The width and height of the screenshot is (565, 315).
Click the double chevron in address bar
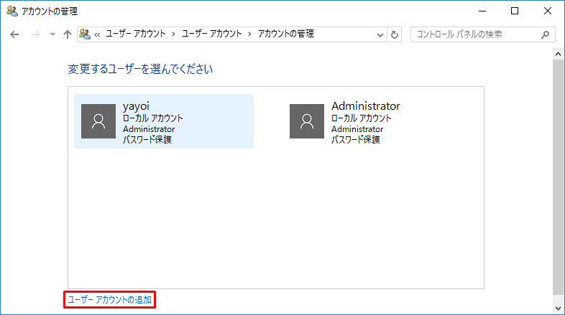[97, 34]
